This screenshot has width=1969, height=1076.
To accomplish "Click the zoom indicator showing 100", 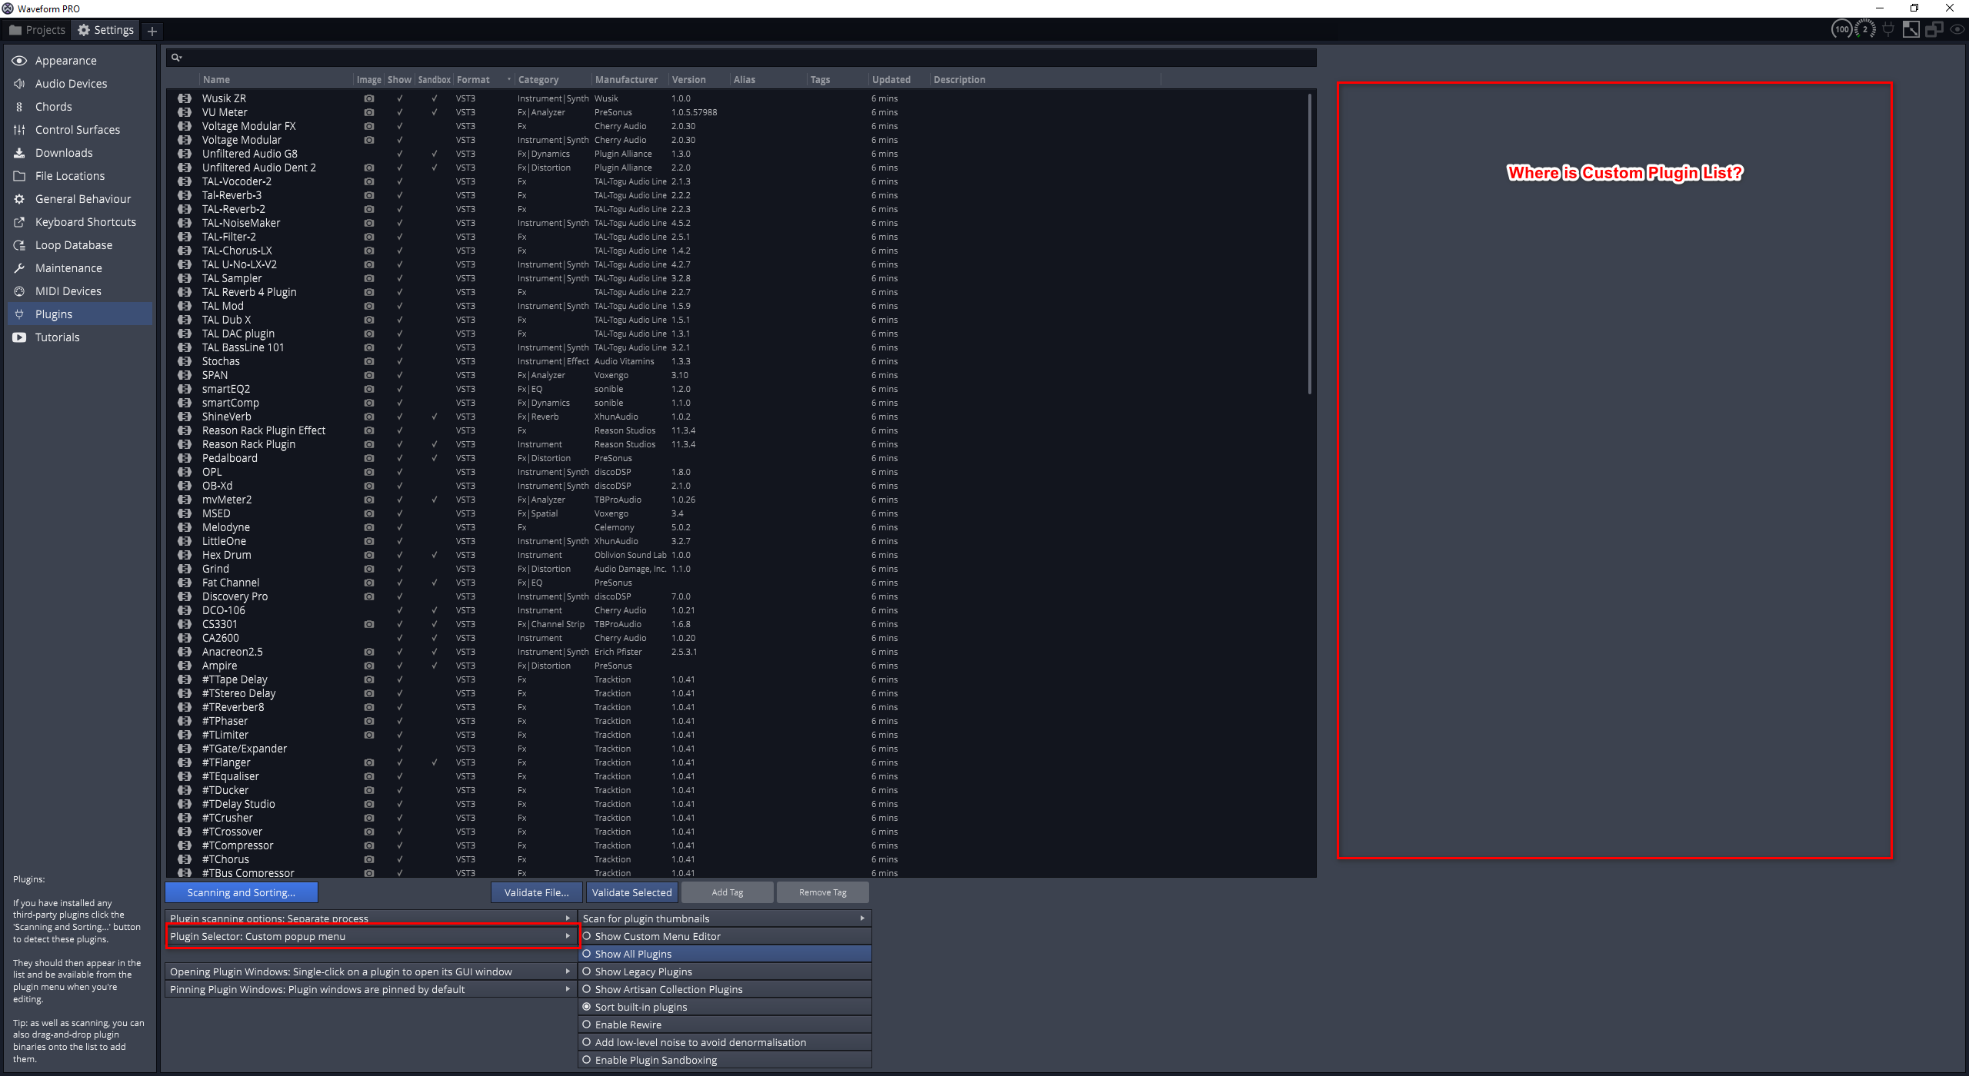I will coord(1842,30).
